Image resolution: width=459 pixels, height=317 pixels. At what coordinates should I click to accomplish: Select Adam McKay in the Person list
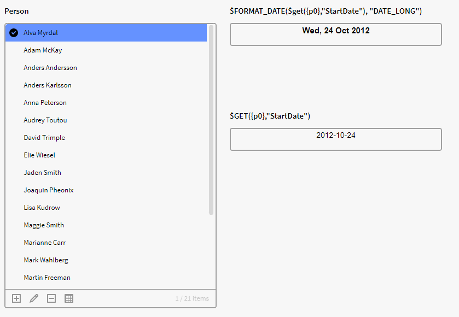pos(43,50)
